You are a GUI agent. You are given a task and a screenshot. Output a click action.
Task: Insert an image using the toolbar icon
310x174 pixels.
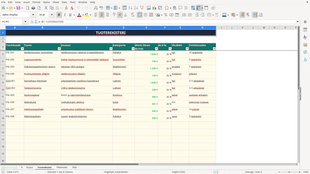pos(149,8)
